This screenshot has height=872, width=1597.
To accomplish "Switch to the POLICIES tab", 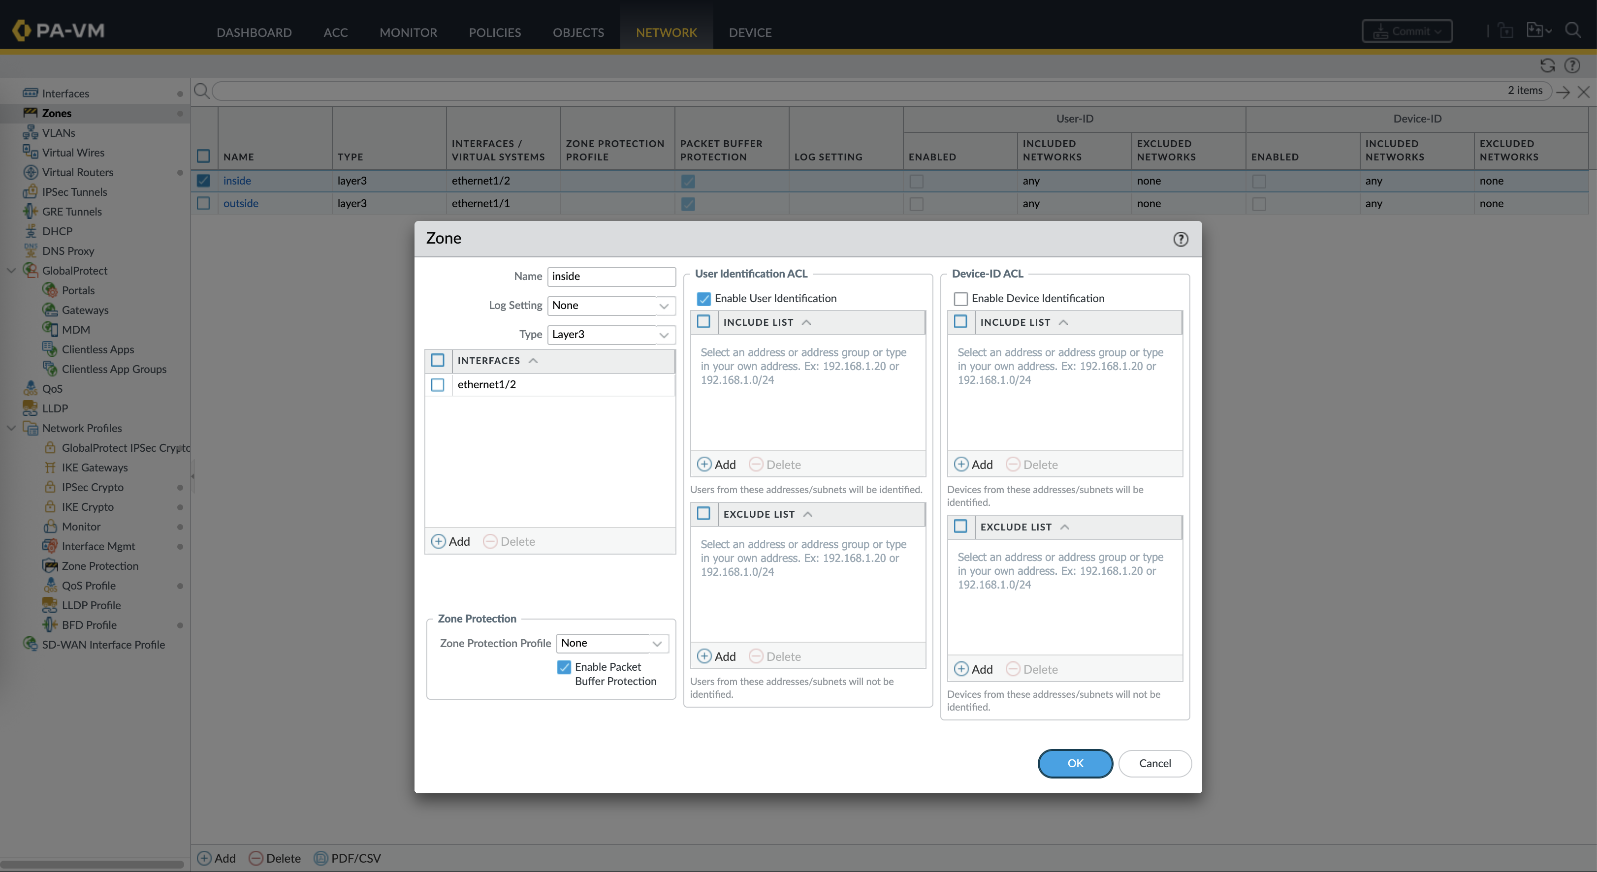I will point(494,32).
